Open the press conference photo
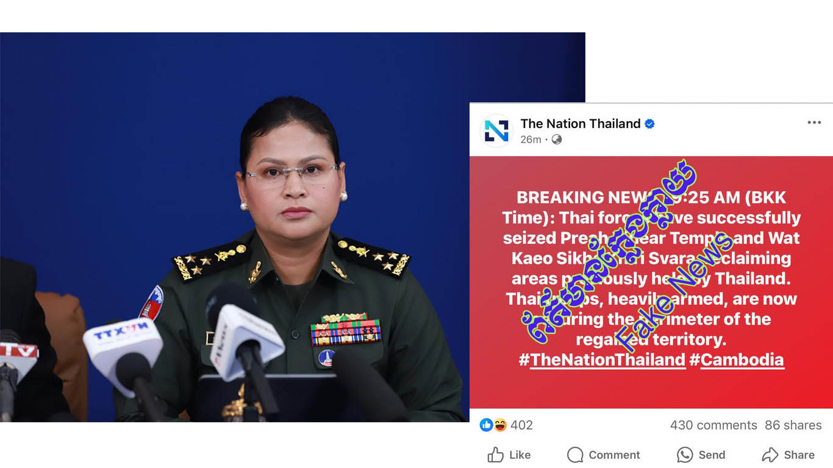This screenshot has width=833, height=468. [293, 227]
